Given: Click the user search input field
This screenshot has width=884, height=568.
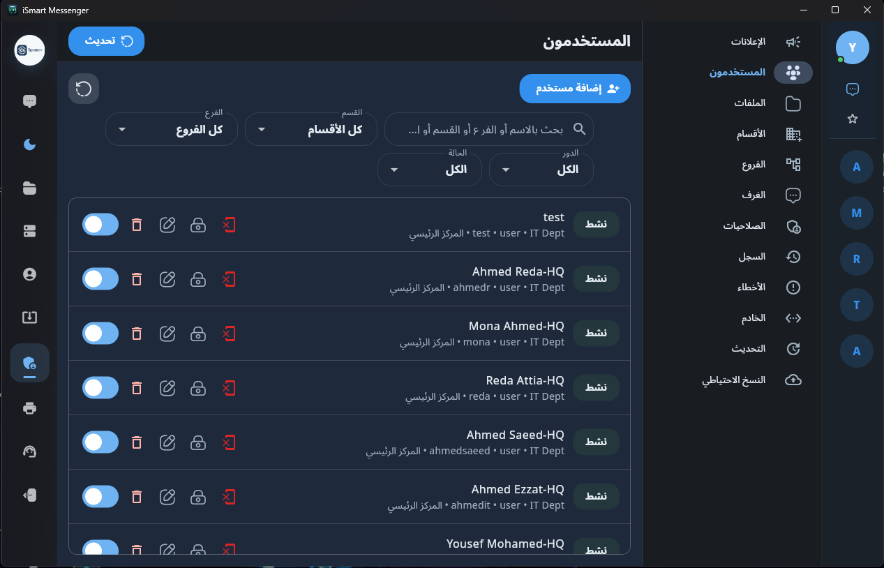Looking at the screenshot, I should [489, 129].
